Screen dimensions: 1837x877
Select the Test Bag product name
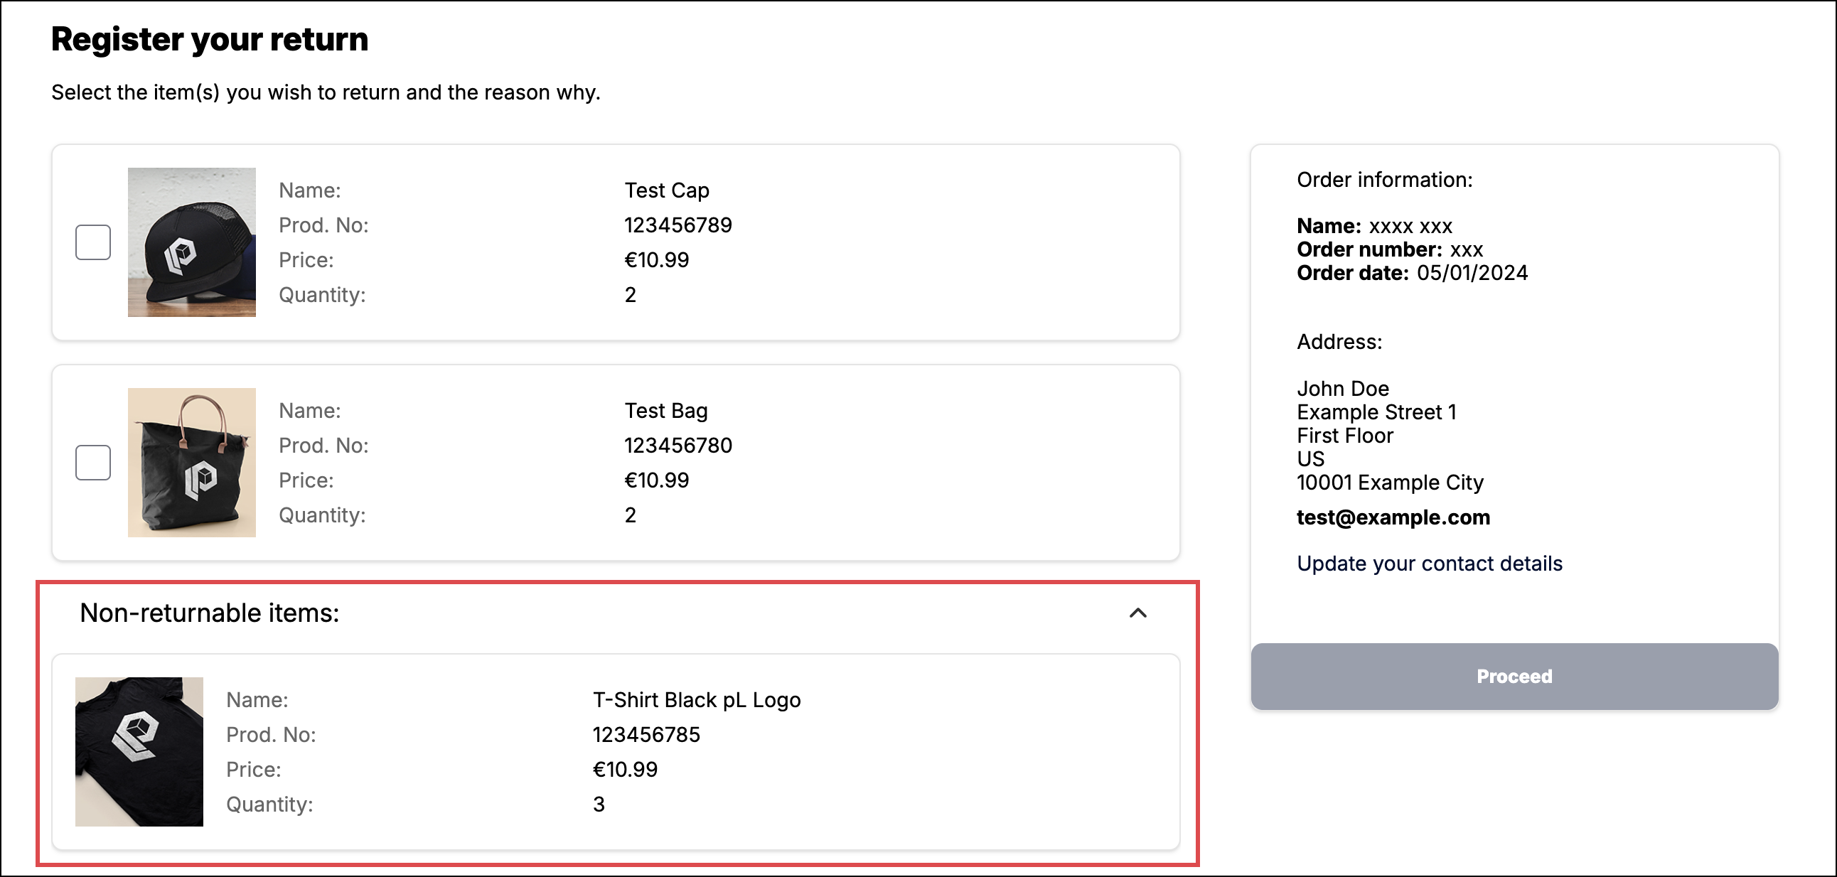[x=666, y=411]
